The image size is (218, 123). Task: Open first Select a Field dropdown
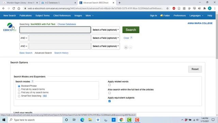pos(106,30)
